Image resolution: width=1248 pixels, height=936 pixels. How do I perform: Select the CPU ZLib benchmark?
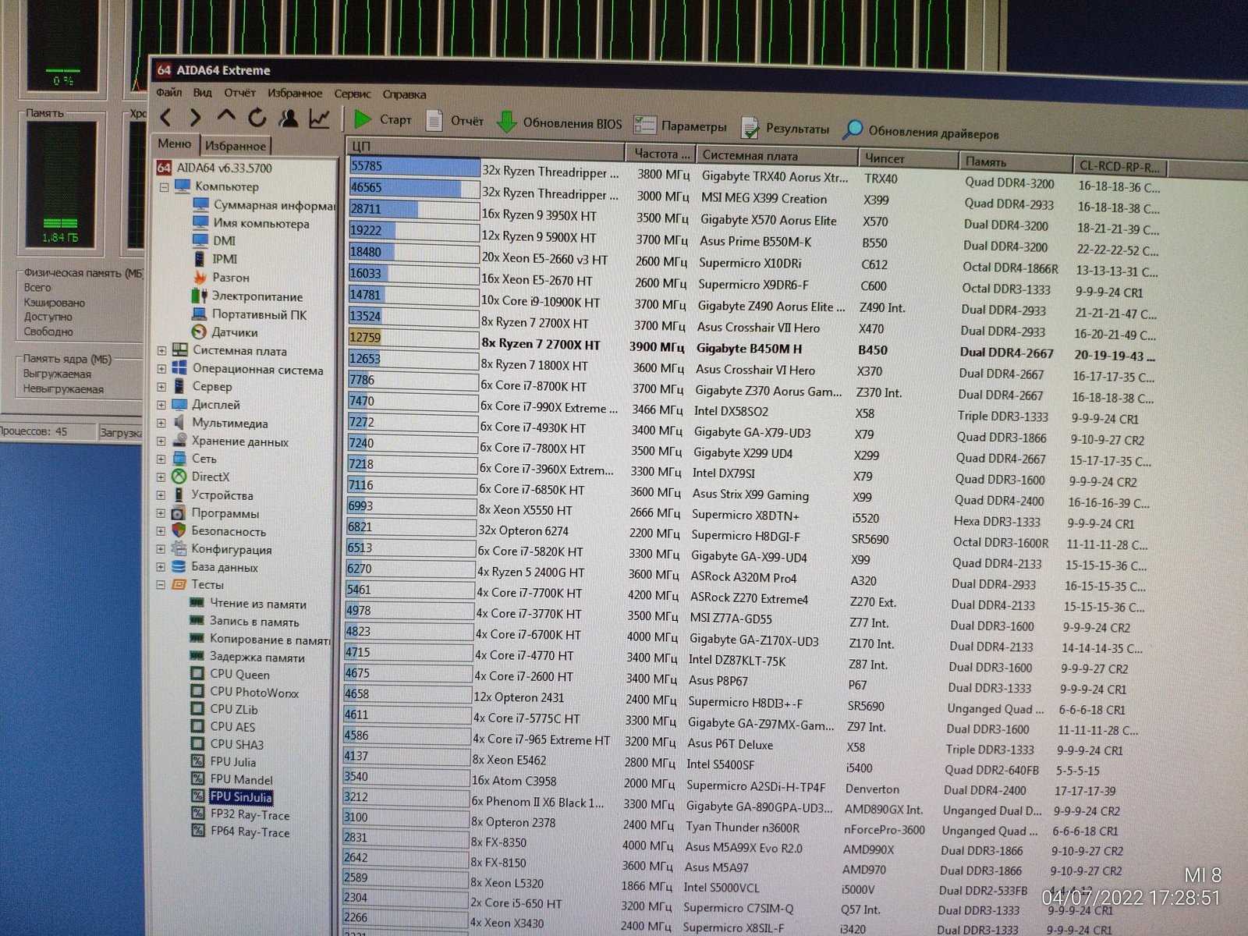[224, 709]
